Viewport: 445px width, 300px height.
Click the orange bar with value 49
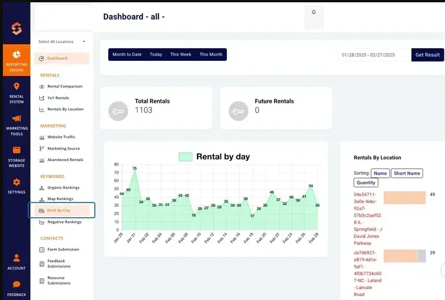[x=405, y=198]
